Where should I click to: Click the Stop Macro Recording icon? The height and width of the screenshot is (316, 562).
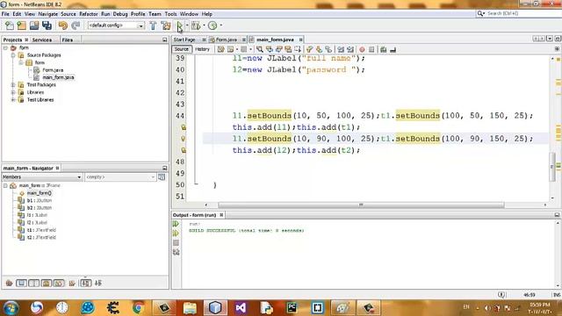tap(371, 49)
